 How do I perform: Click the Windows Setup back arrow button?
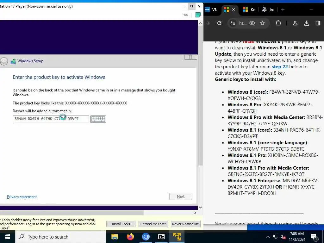pyautogui.click(x=4, y=61)
